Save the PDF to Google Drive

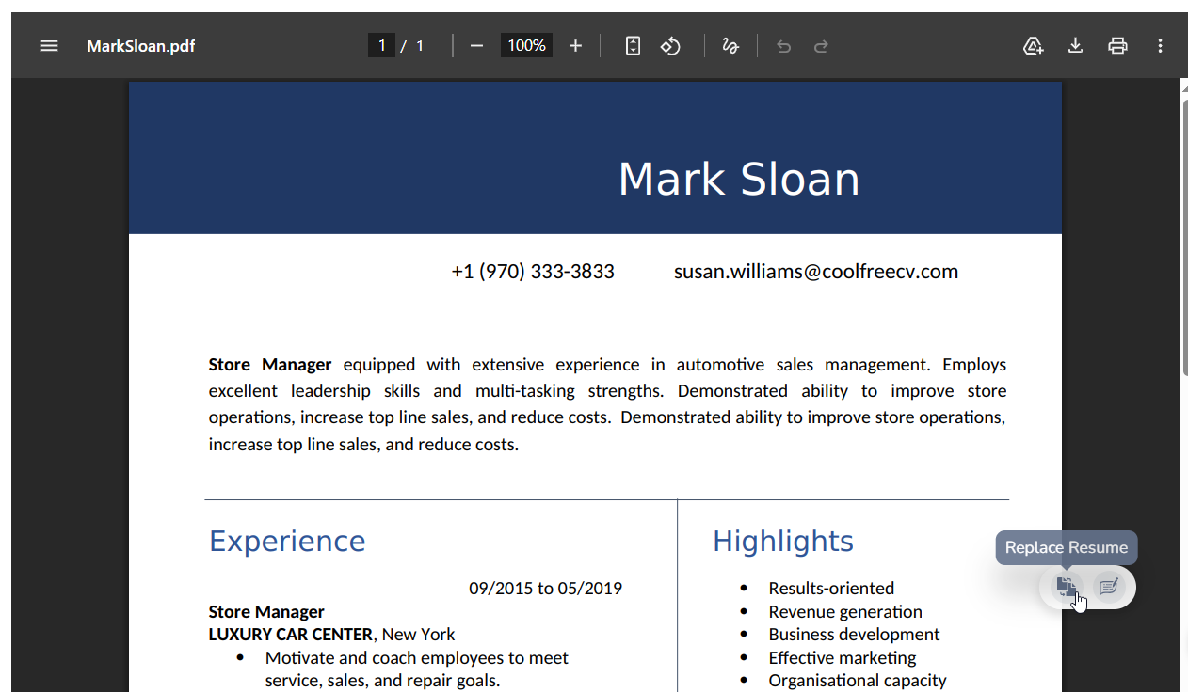pos(1033,46)
